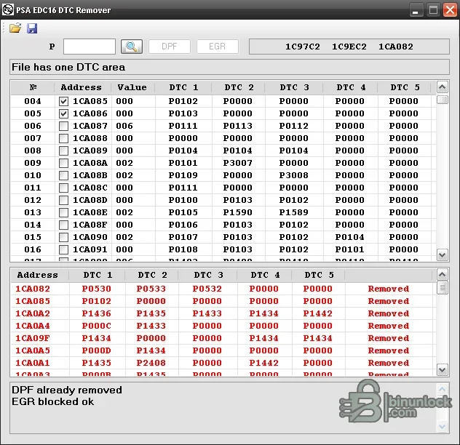Select row number 006
This screenshot has width=460, height=445.
tap(33, 126)
